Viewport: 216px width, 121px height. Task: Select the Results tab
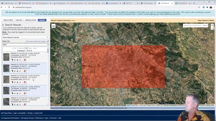tap(42, 20)
